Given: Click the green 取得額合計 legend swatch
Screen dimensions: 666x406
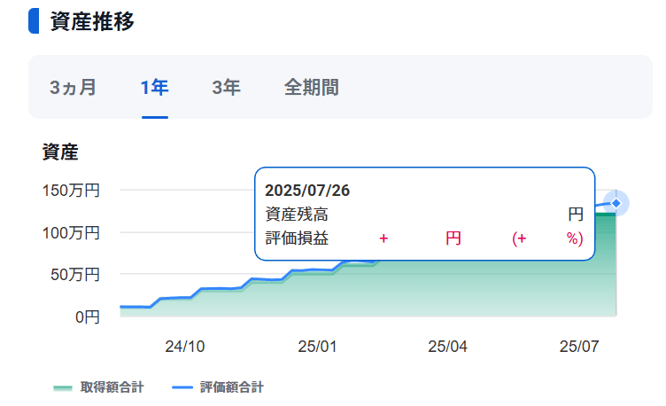Looking at the screenshot, I should [x=63, y=387].
